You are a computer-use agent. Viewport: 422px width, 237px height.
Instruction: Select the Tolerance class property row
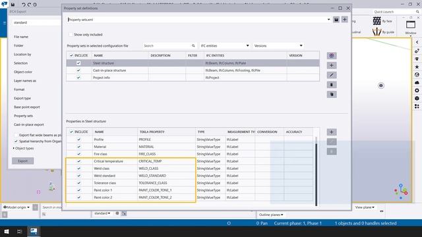coord(189,183)
